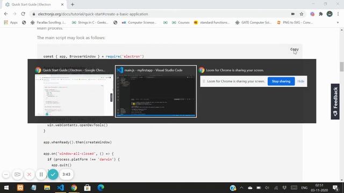Open Google Chrome taskbar icon
Viewport: 344px width, 193px height.
point(74,188)
